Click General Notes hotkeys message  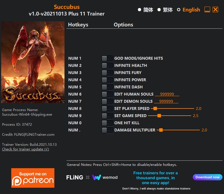[x=122, y=165]
